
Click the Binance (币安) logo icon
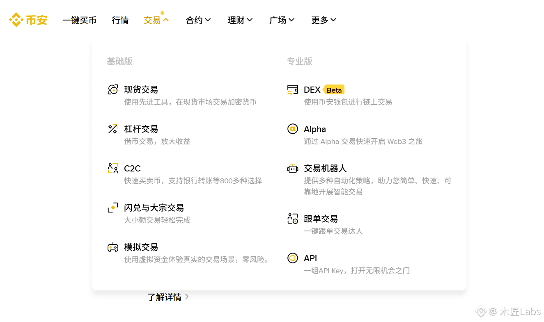tap(16, 20)
